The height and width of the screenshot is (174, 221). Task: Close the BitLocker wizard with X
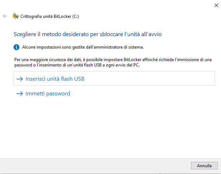tap(216, 5)
